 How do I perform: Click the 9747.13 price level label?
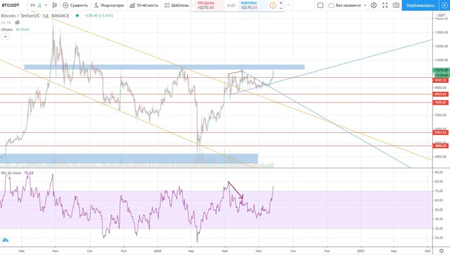pyautogui.click(x=440, y=80)
